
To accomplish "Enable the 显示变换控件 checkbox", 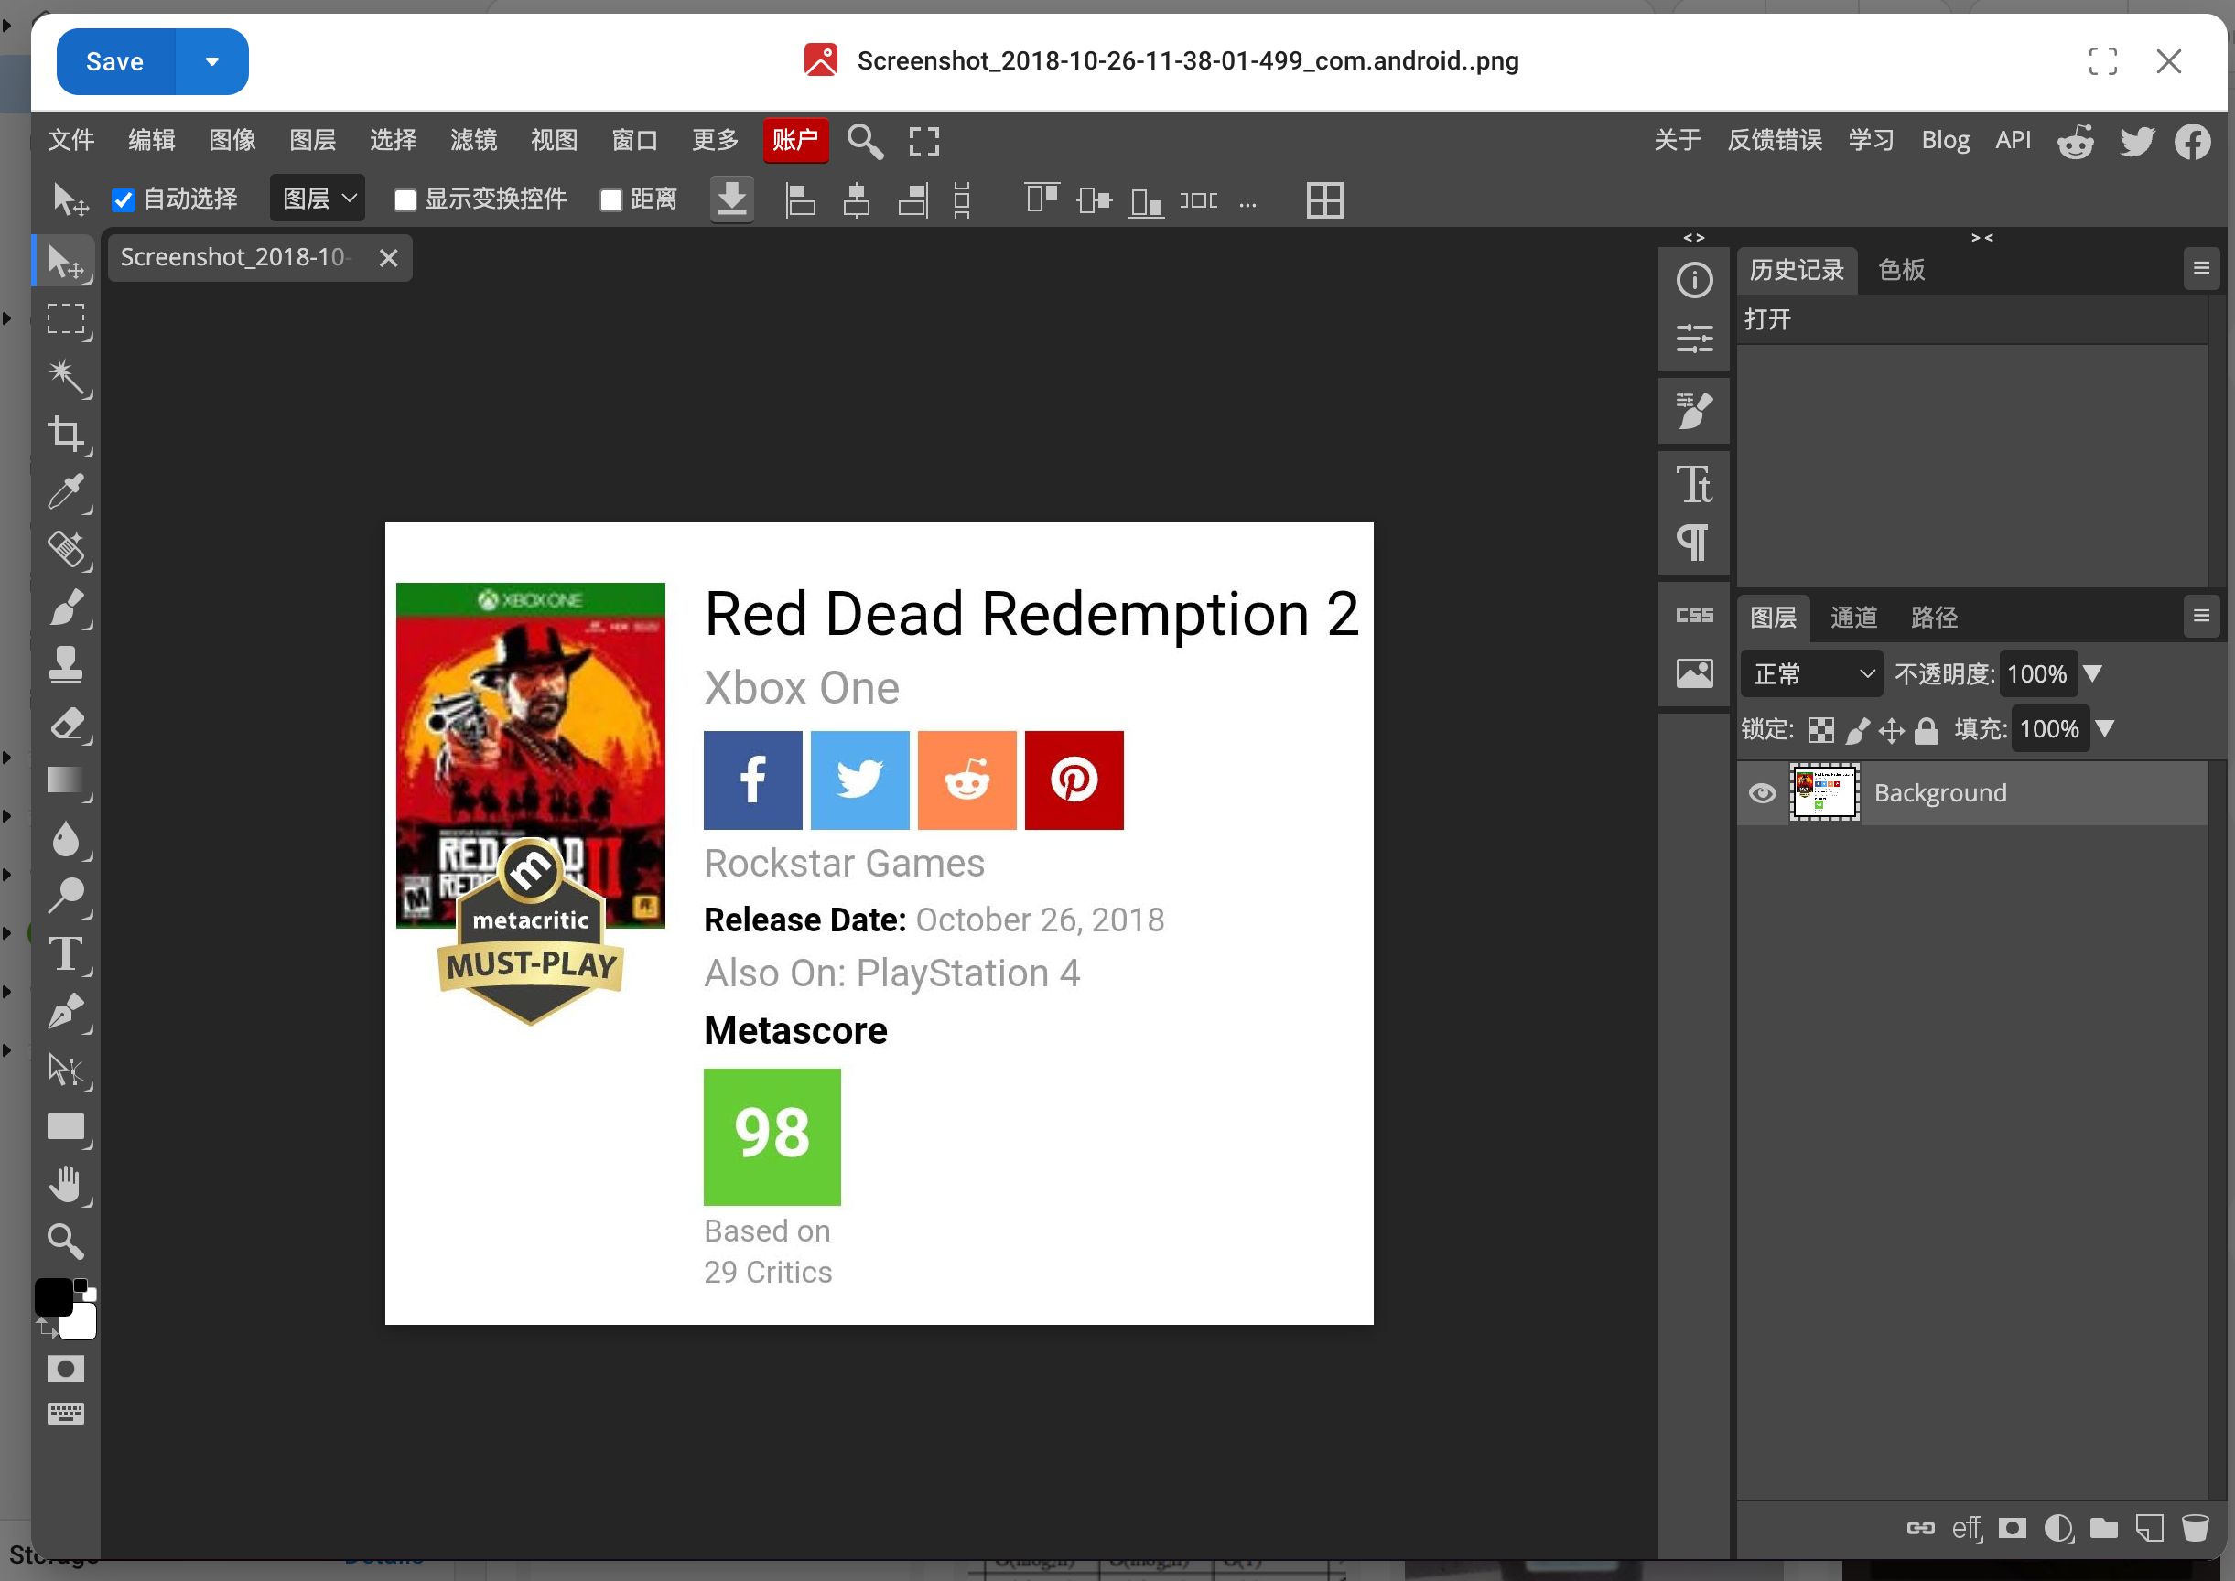I will point(405,200).
